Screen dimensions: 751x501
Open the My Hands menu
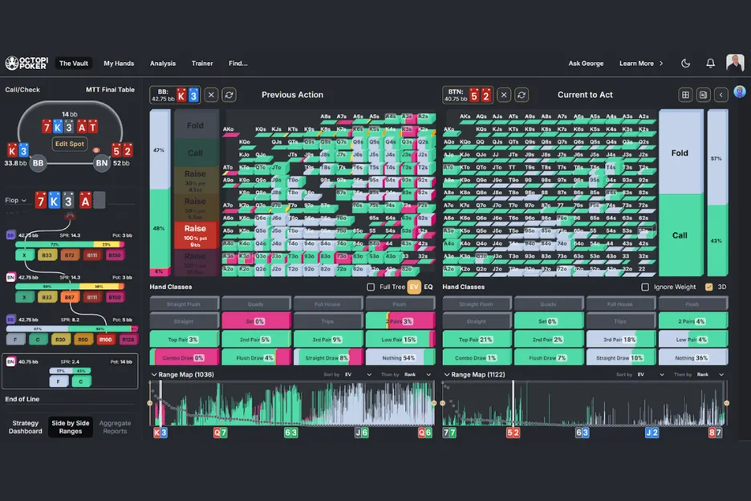pos(119,63)
